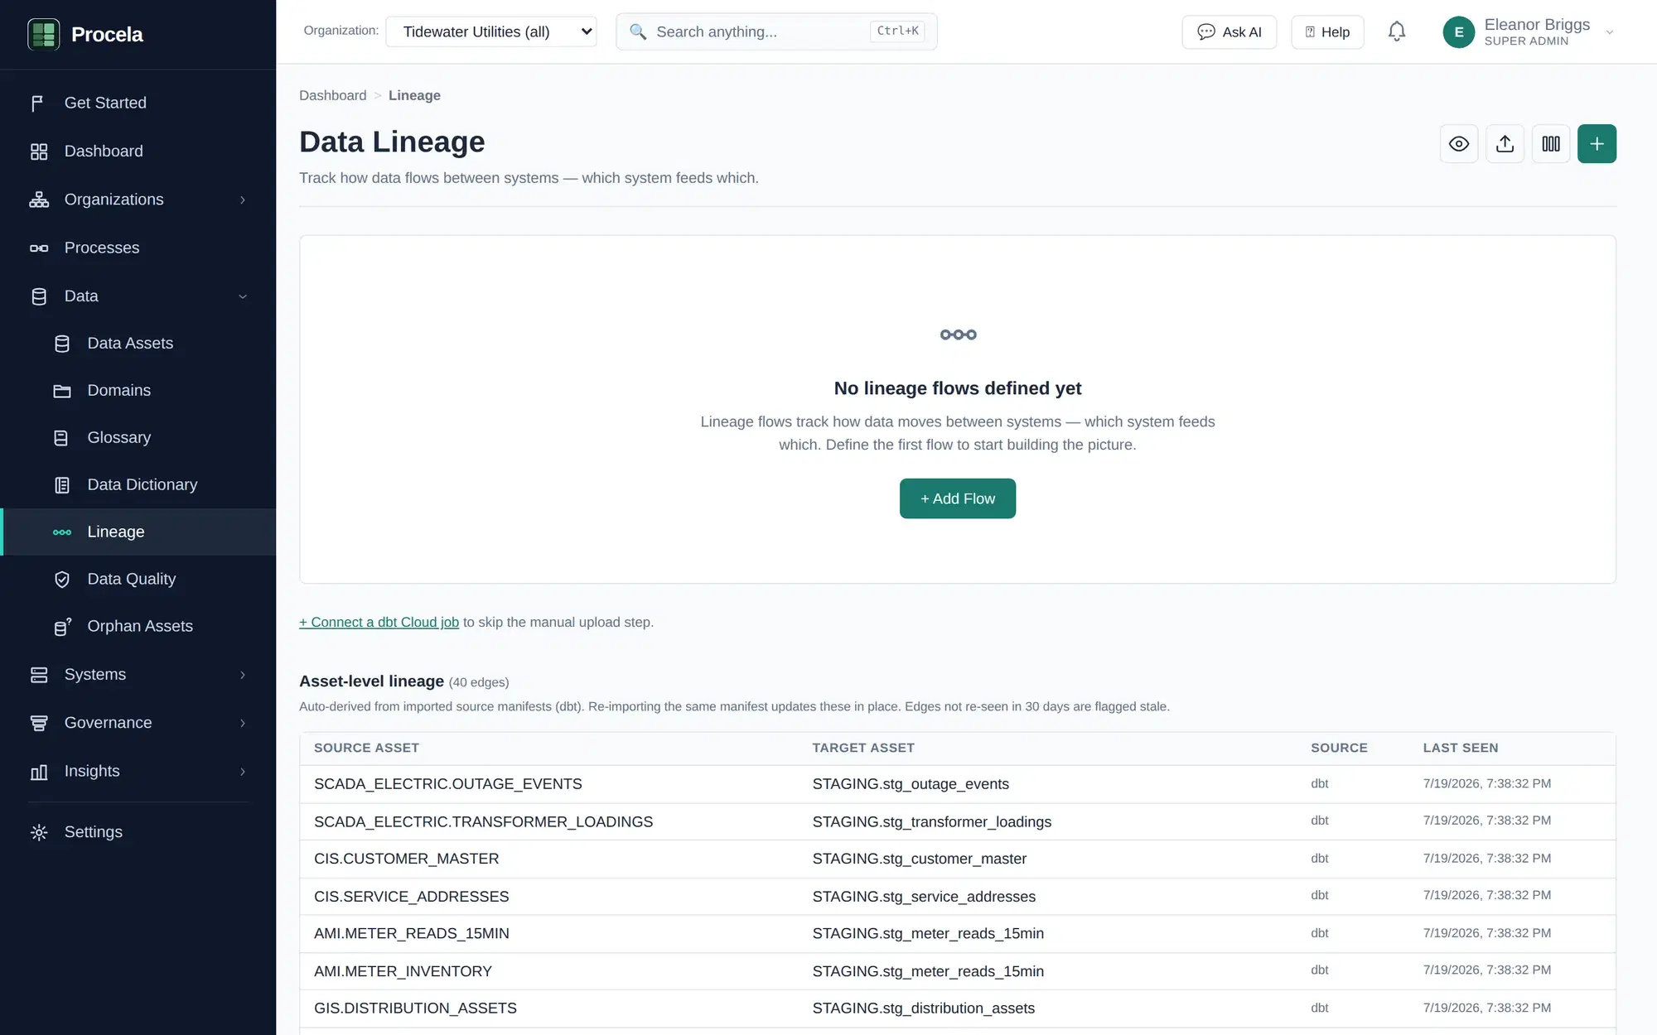Click the Data Quality shield icon
Viewport: 1657px width, 1035px height.
(62, 580)
